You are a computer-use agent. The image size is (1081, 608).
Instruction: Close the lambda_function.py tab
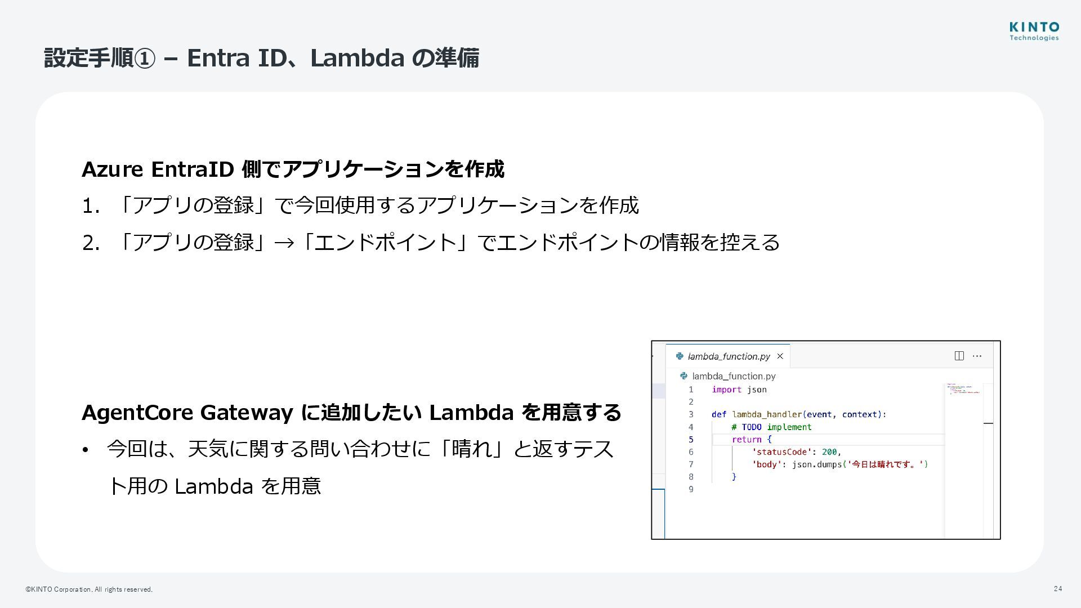click(x=780, y=356)
